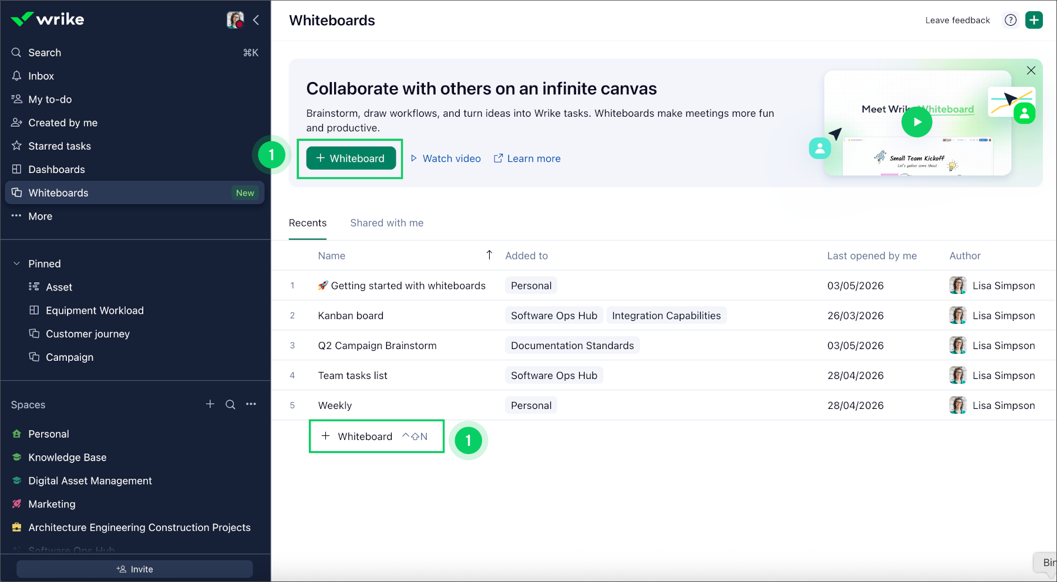Switch to the Recents tab
This screenshot has height=582, width=1057.
(308, 223)
